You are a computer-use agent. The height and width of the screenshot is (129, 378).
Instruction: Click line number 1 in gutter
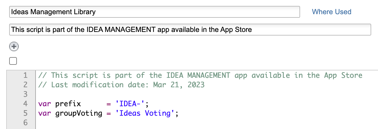click(25, 75)
